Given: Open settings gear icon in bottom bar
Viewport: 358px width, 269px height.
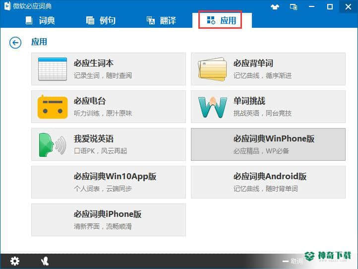Looking at the screenshot, I should tap(15, 261).
